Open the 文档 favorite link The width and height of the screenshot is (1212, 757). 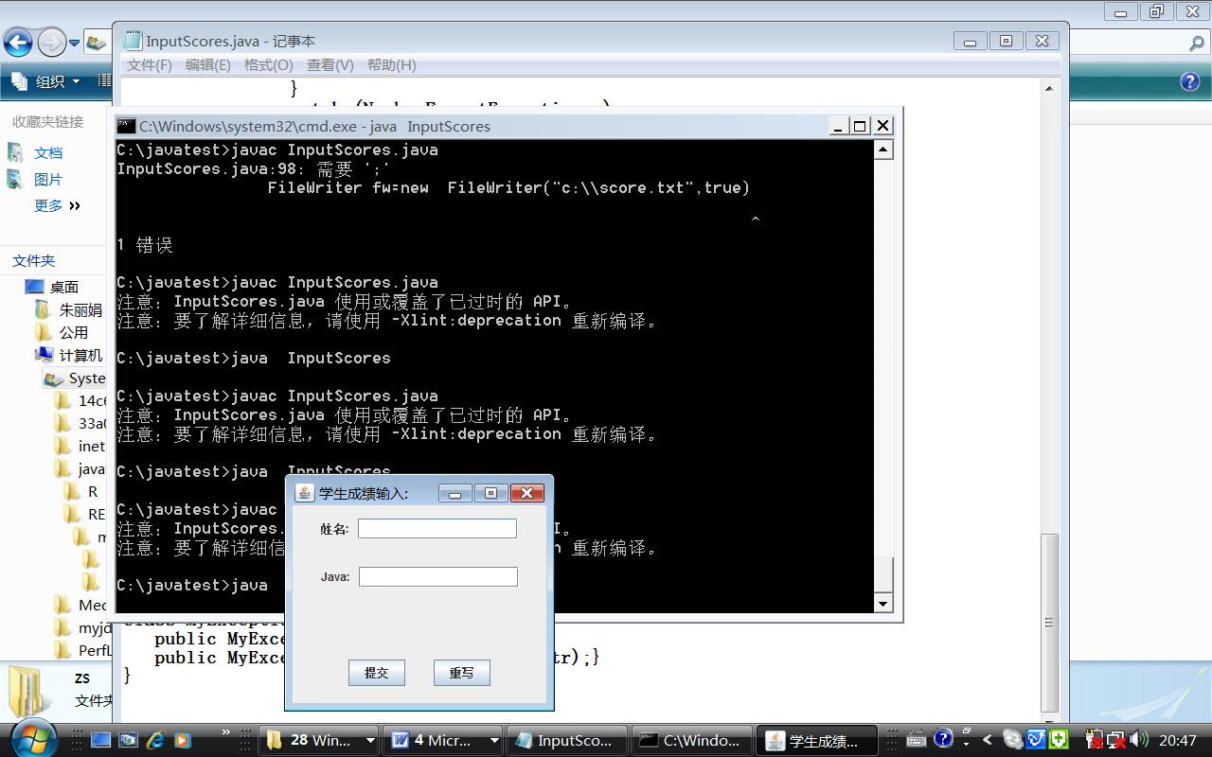click(48, 152)
